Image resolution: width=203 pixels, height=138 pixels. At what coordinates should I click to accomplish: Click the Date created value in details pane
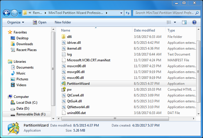pos(146,125)
